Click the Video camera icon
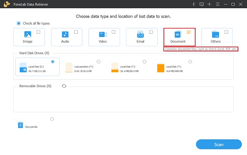Viewport: 247px width, 155px height. click(x=103, y=34)
